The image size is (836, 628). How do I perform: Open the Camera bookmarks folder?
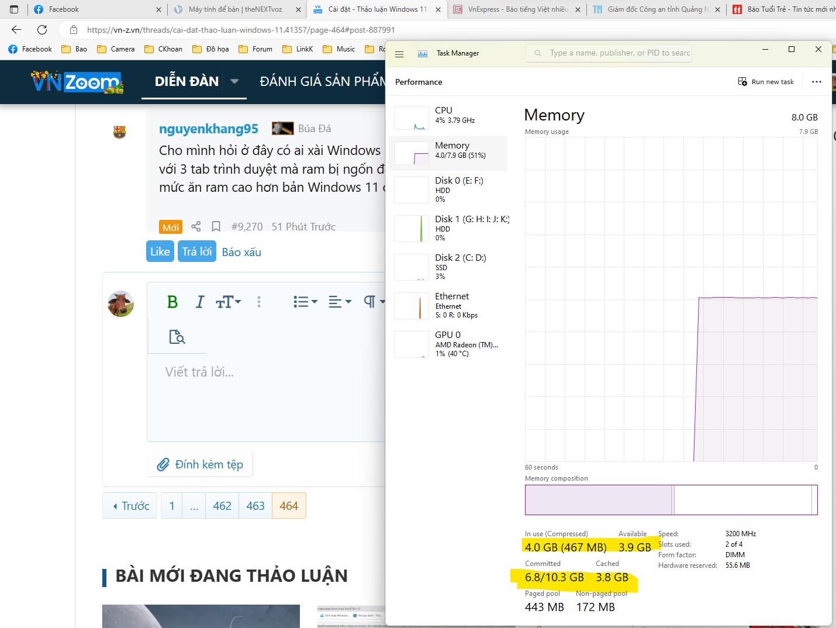[116, 49]
